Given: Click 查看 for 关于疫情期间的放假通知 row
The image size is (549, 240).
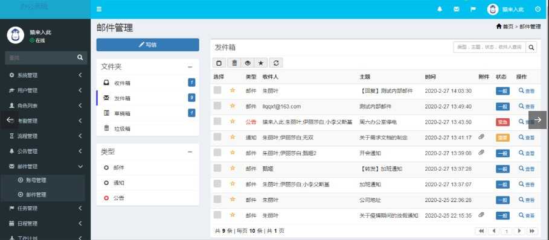Looking at the screenshot, I should [527, 215].
